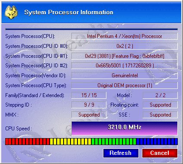Click the System Processor(CPU ID #1): label

pos(36,56)
